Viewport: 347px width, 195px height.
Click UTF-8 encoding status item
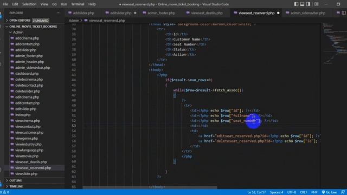click(x=292, y=192)
